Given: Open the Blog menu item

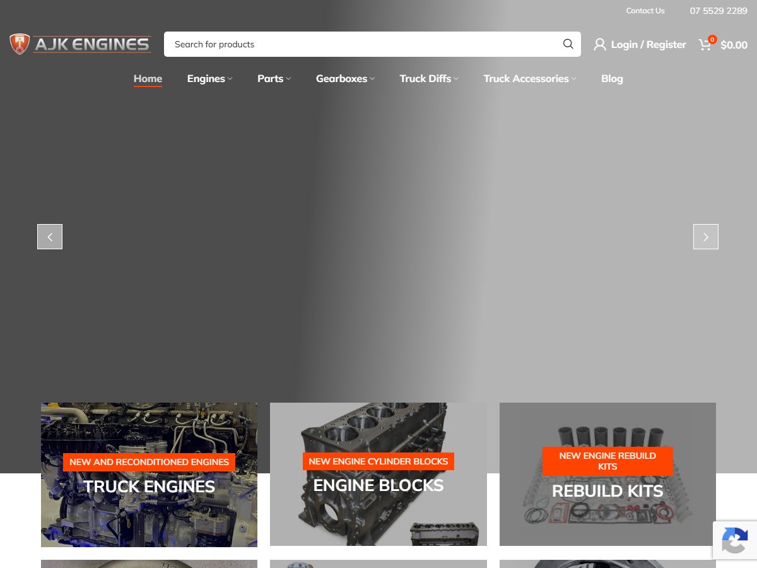Looking at the screenshot, I should click(612, 78).
